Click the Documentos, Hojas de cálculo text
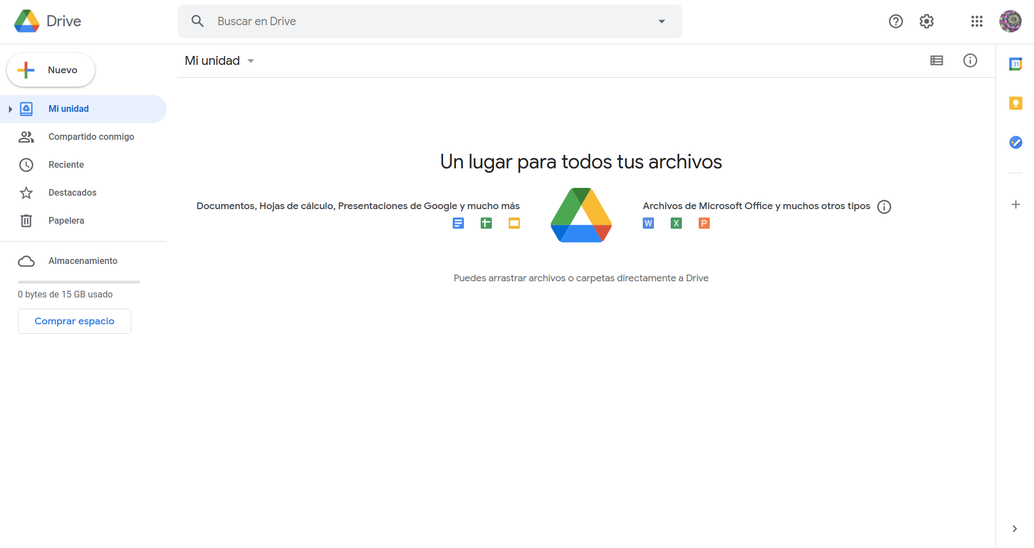1034x548 pixels. click(x=358, y=206)
